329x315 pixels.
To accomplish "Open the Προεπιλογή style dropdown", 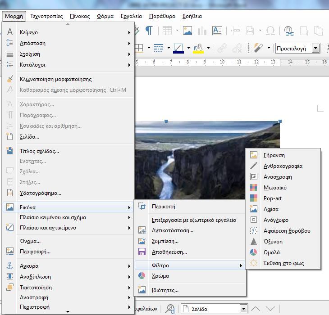I will click(x=316, y=49).
